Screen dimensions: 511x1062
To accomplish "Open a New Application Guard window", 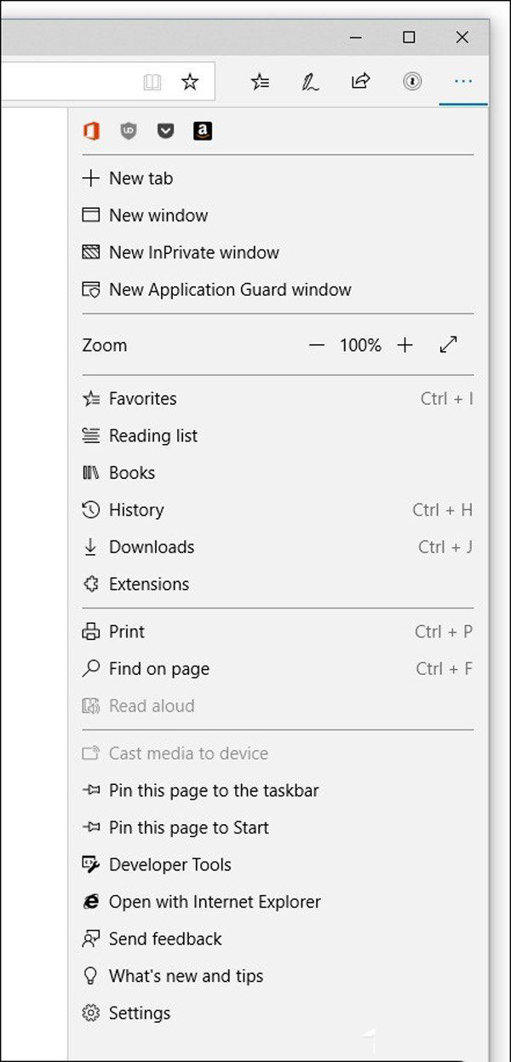I will point(229,290).
